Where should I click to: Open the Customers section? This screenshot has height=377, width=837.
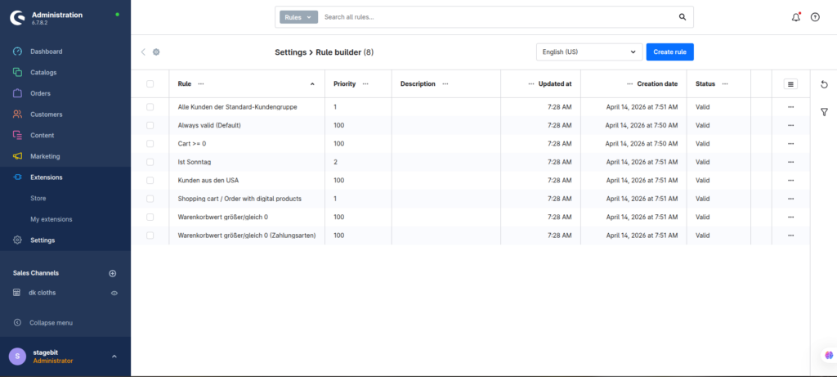click(x=47, y=114)
